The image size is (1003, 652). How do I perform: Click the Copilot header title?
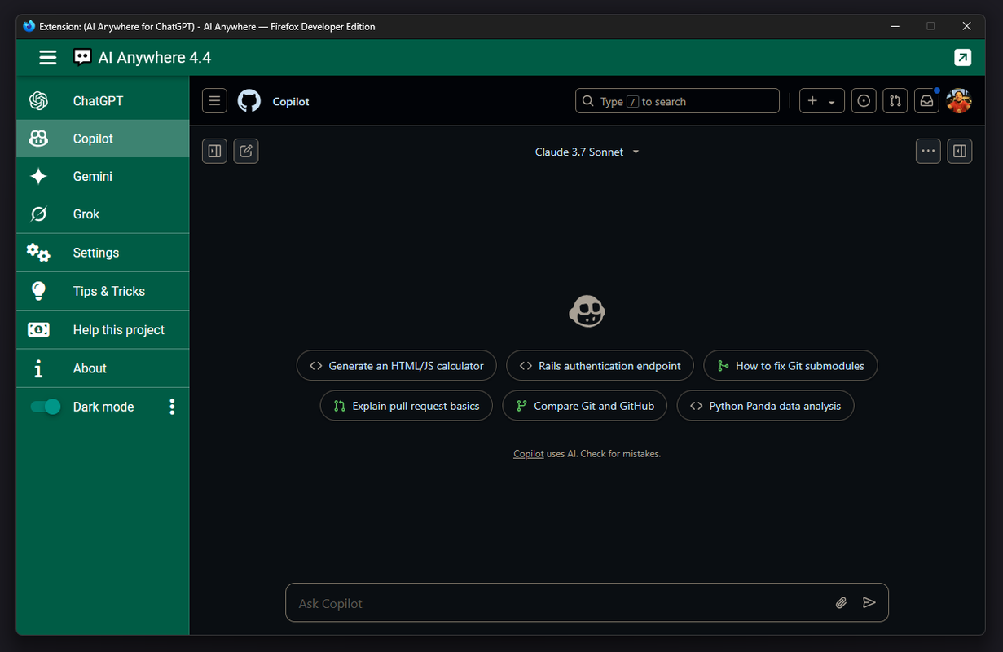[291, 102]
